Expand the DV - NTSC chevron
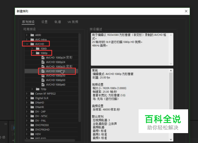198x143 pixels. (x=27, y=116)
